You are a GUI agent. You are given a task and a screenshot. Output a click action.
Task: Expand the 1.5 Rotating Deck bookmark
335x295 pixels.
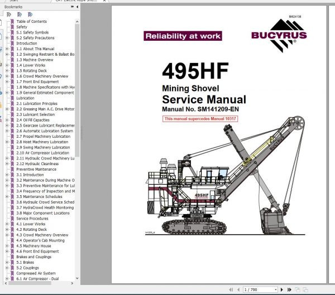[x=7, y=71]
